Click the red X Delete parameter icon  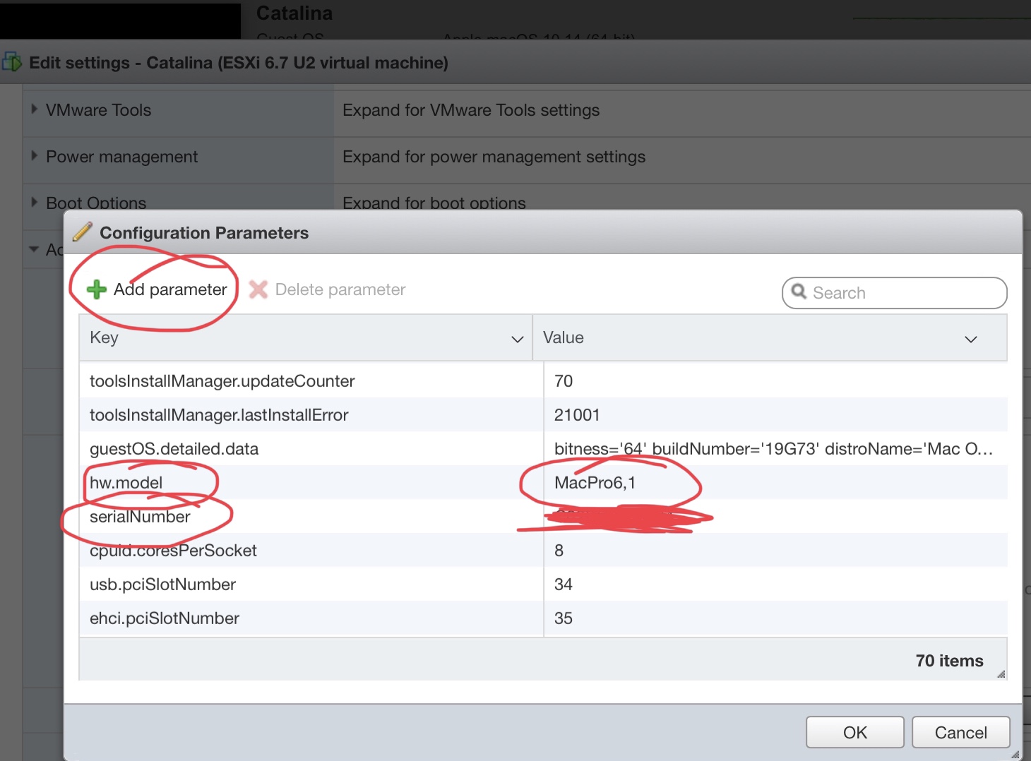coord(258,289)
